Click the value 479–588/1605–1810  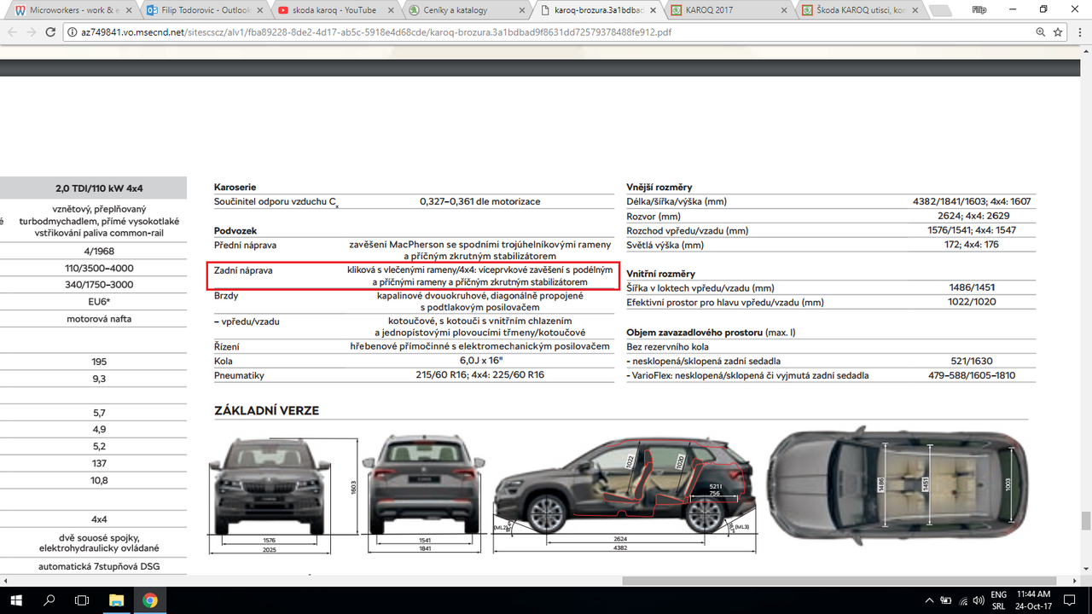point(972,375)
